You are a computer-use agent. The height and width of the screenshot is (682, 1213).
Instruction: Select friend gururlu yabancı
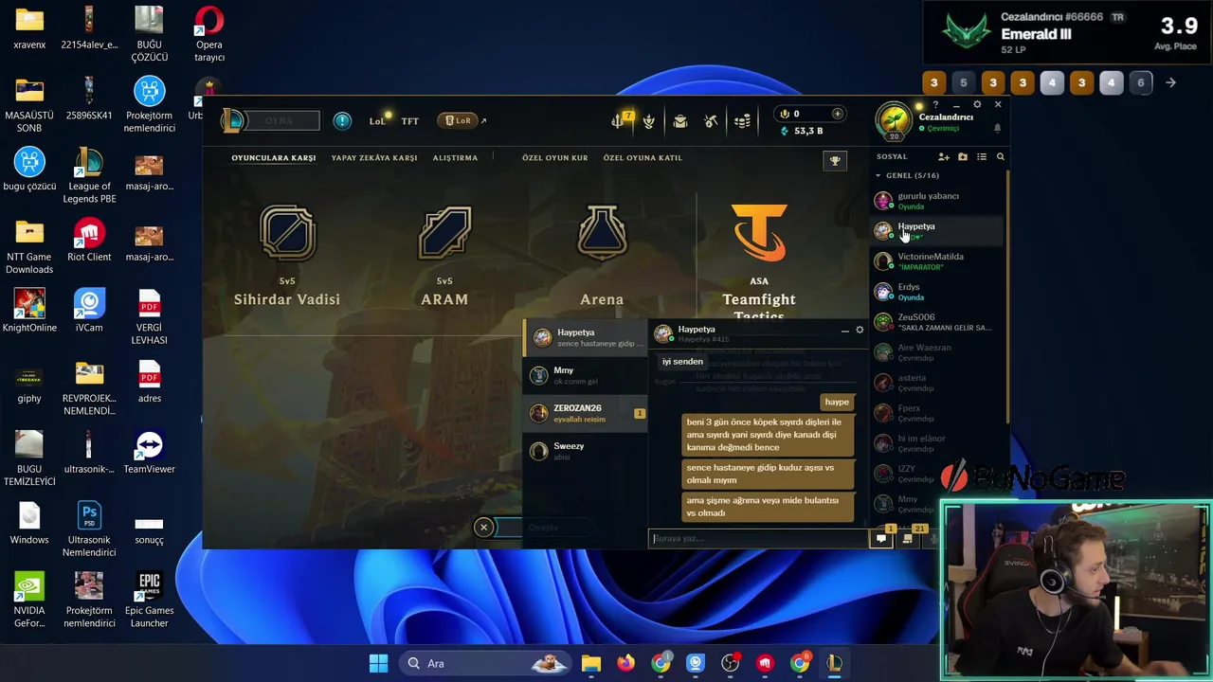(936, 201)
